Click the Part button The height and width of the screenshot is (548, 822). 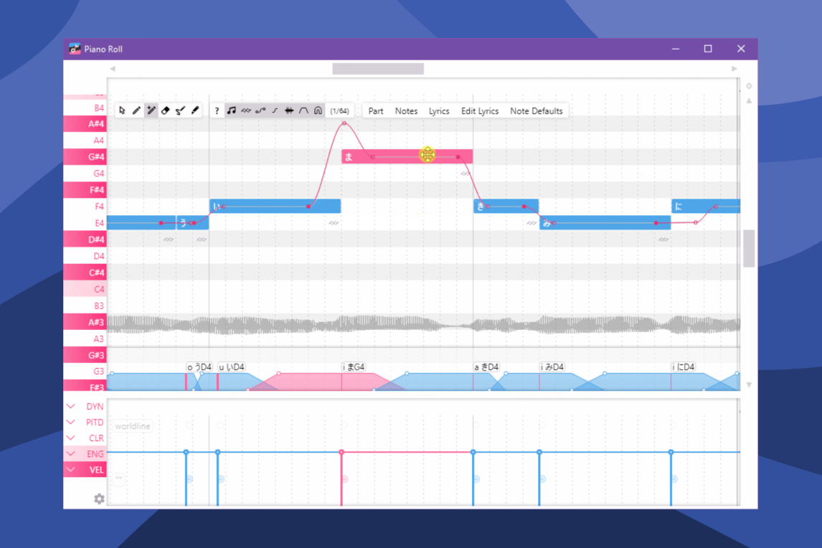coord(375,110)
